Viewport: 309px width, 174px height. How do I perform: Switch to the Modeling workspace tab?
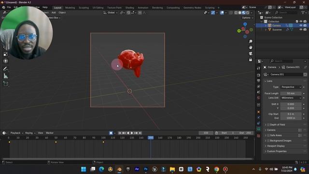point(70,8)
